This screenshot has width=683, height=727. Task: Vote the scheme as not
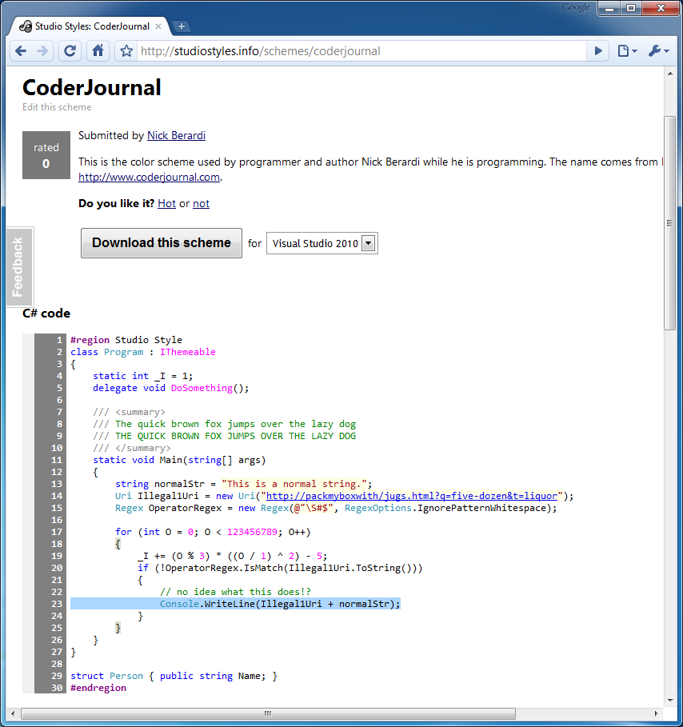pyautogui.click(x=201, y=203)
